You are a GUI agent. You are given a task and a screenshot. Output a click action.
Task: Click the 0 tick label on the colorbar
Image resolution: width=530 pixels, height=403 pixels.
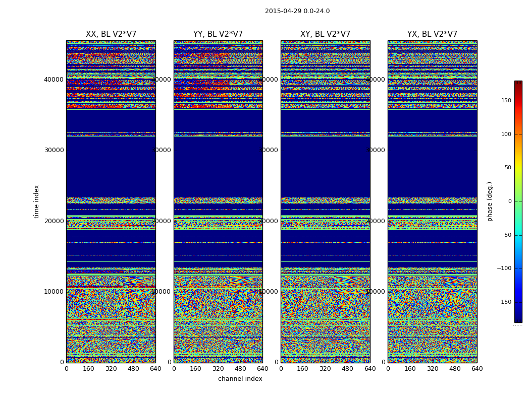[x=509, y=201]
